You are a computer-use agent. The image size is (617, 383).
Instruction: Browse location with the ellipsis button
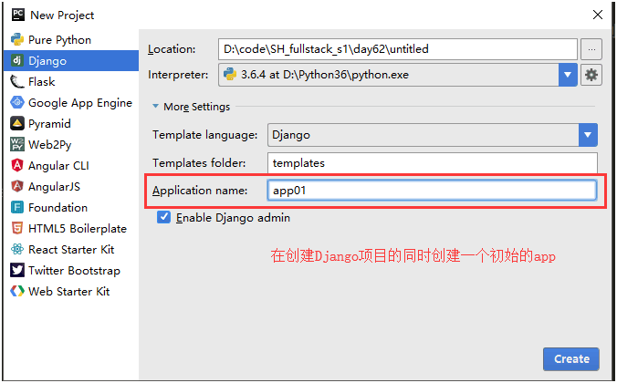coord(591,49)
